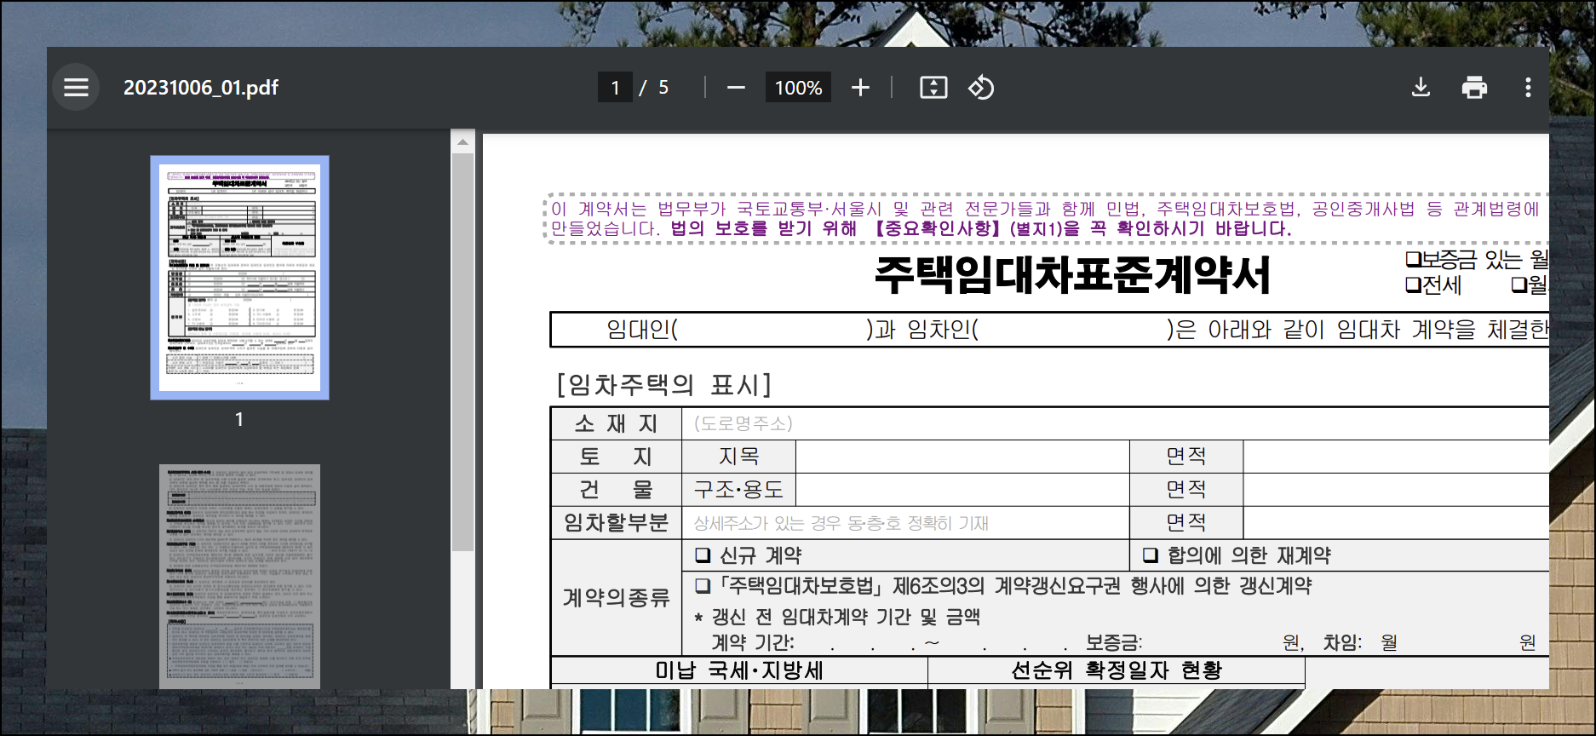Click the 지목 cell
Image resolution: width=1596 pixels, height=736 pixels.
(738, 457)
